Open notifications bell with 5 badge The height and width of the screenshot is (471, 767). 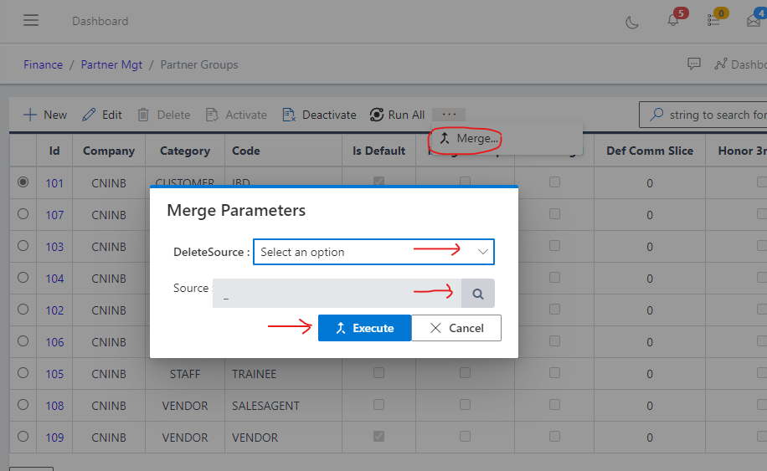point(673,20)
